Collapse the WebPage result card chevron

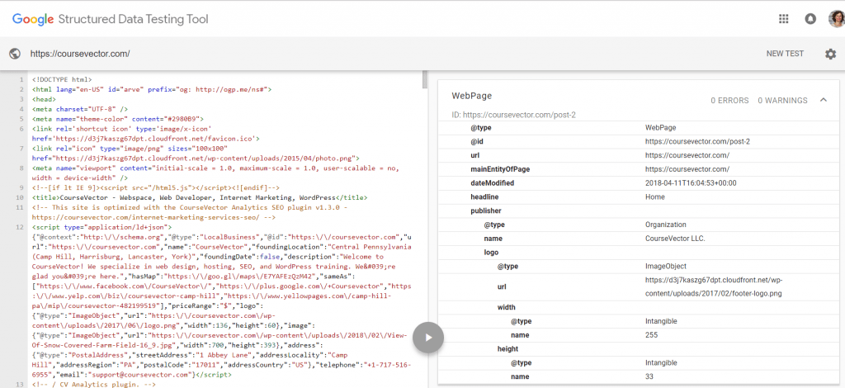pyautogui.click(x=824, y=100)
